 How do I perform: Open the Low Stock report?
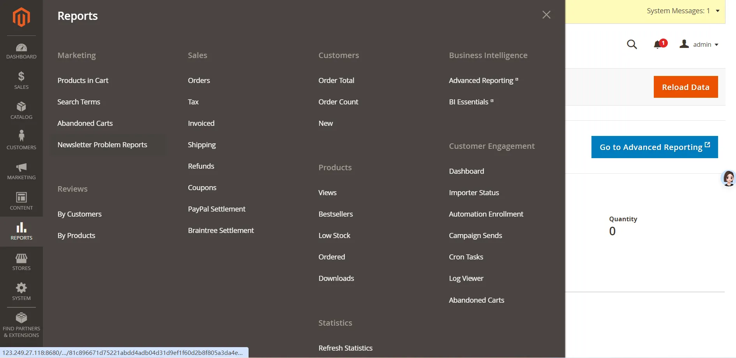335,236
